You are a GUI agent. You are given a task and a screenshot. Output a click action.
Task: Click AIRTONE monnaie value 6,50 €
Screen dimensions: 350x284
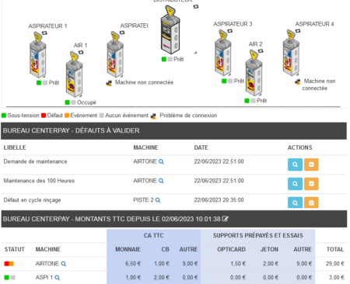pyautogui.click(x=133, y=264)
